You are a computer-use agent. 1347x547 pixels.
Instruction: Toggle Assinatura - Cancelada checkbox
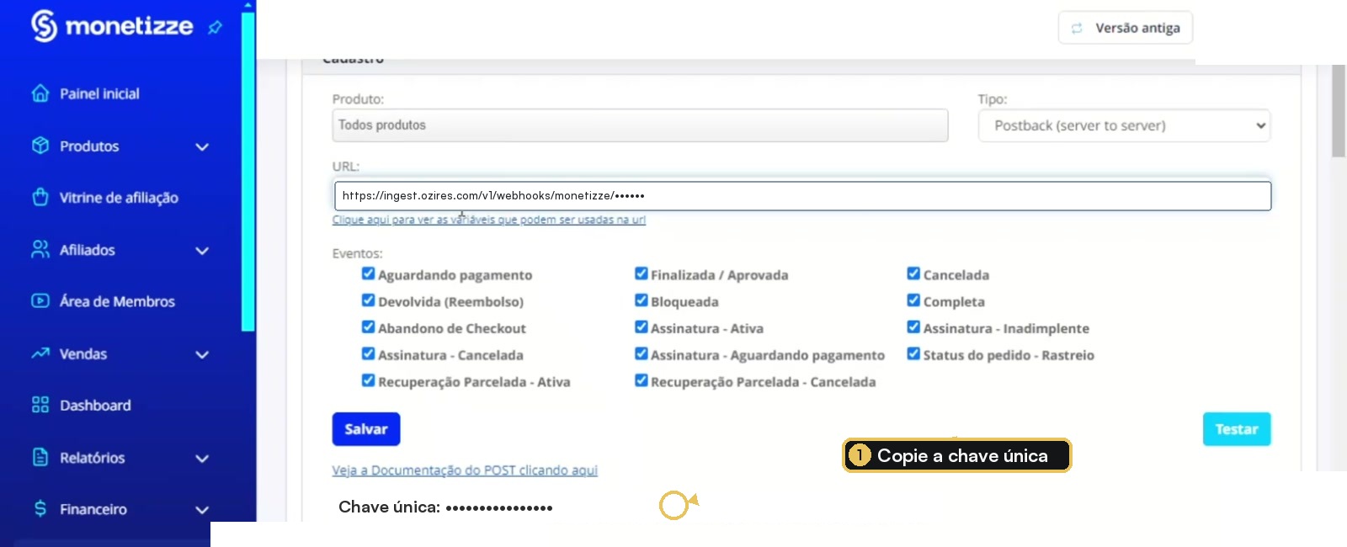368,353
